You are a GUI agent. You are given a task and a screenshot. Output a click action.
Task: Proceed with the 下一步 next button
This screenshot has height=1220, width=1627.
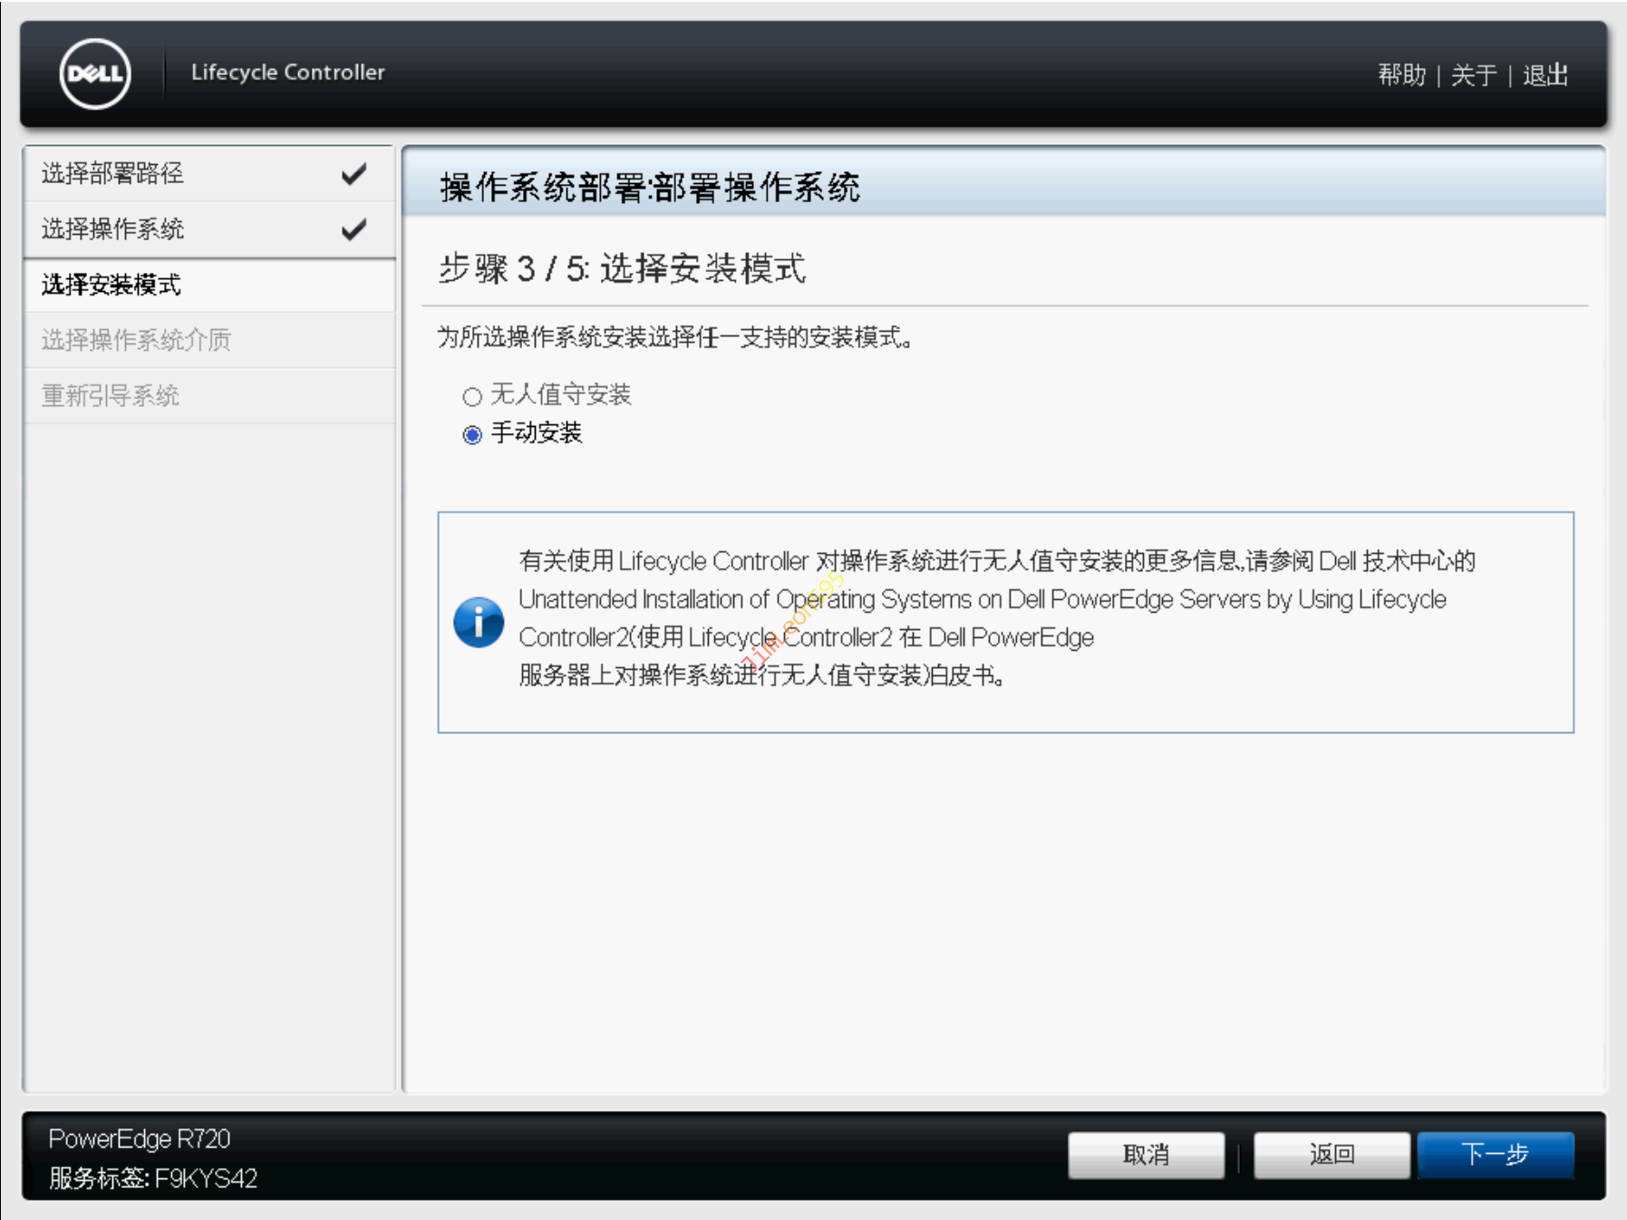[1495, 1154]
